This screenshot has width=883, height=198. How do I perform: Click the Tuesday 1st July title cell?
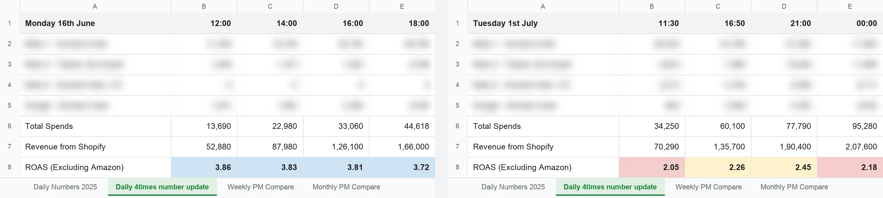pyautogui.click(x=543, y=23)
